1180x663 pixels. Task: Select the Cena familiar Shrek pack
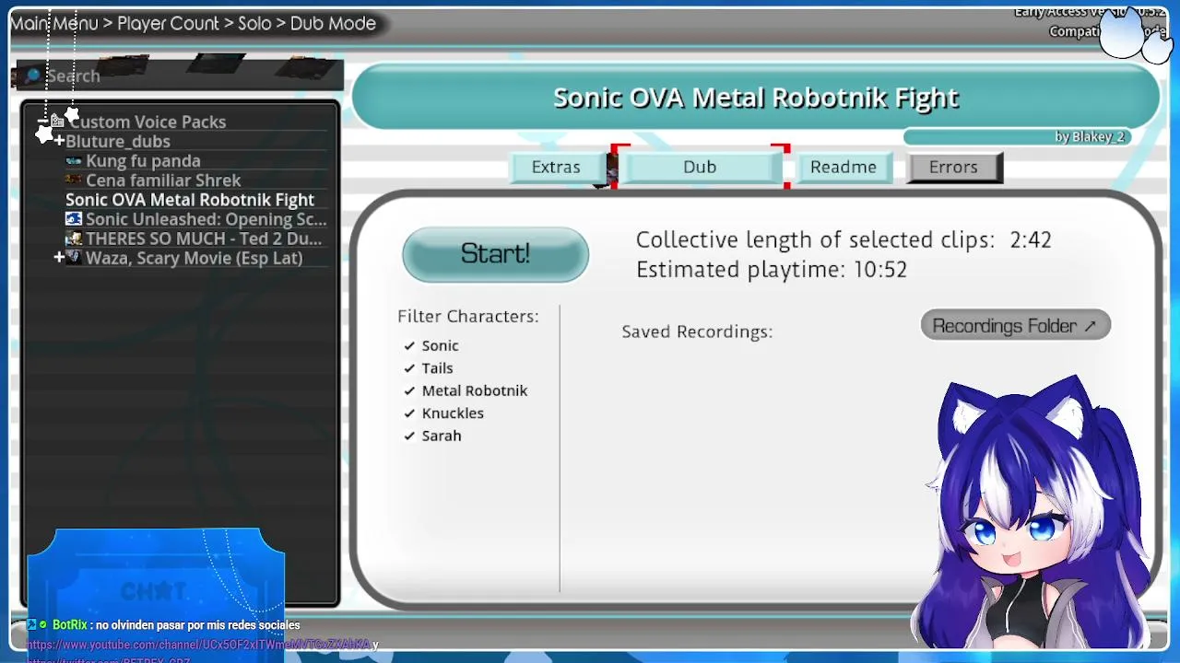pyautogui.click(x=163, y=180)
